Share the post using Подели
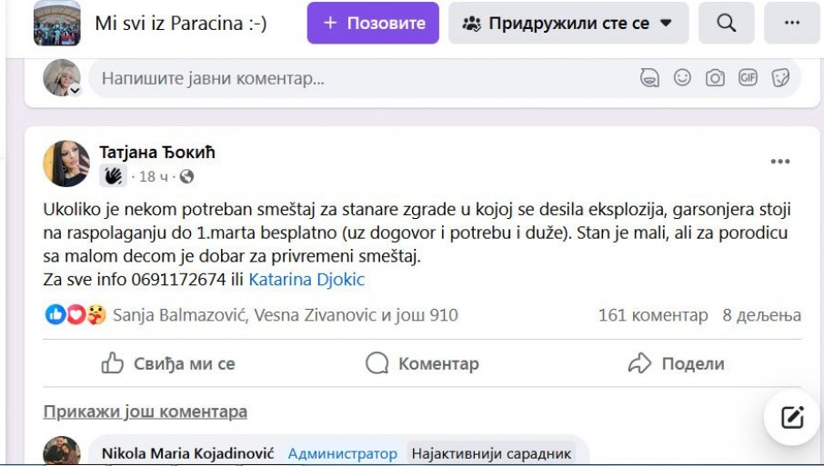824x466 pixels. pyautogui.click(x=676, y=364)
